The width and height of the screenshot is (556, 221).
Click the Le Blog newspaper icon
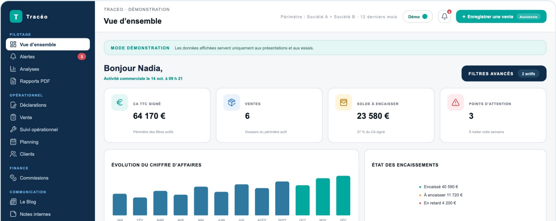(x=13, y=202)
